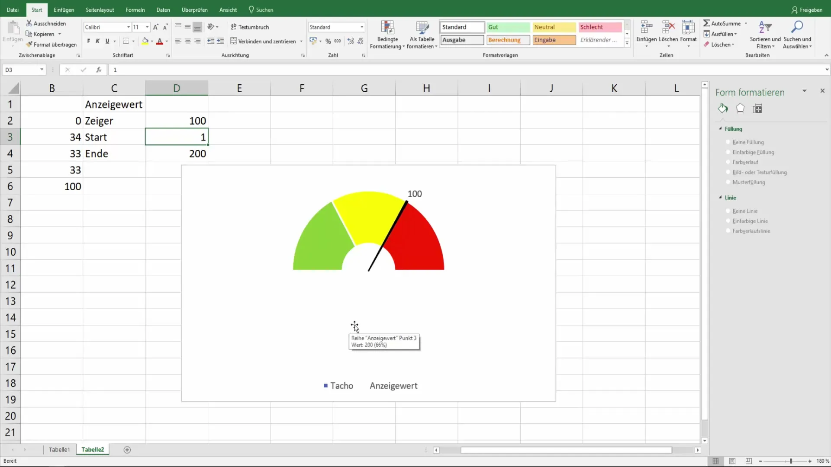Close the Form formatieren pane
The image size is (831, 467).
822,91
